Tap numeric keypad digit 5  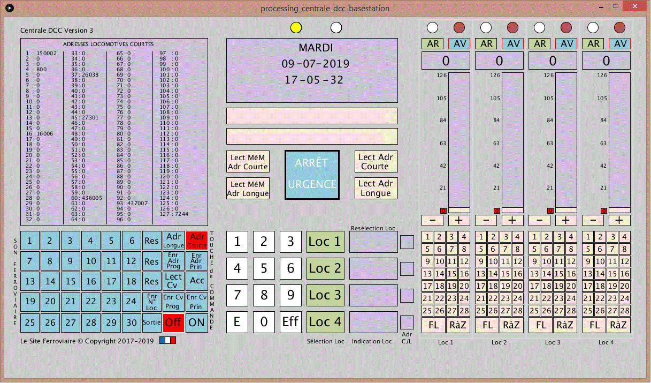point(264,269)
